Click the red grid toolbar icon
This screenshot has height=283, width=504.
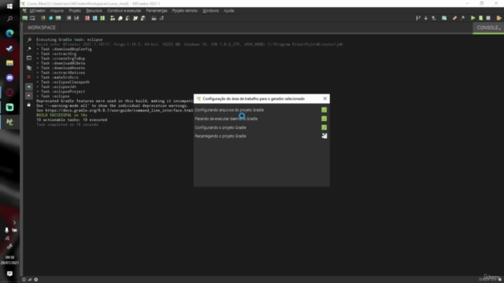pyautogui.click(x=87, y=18)
